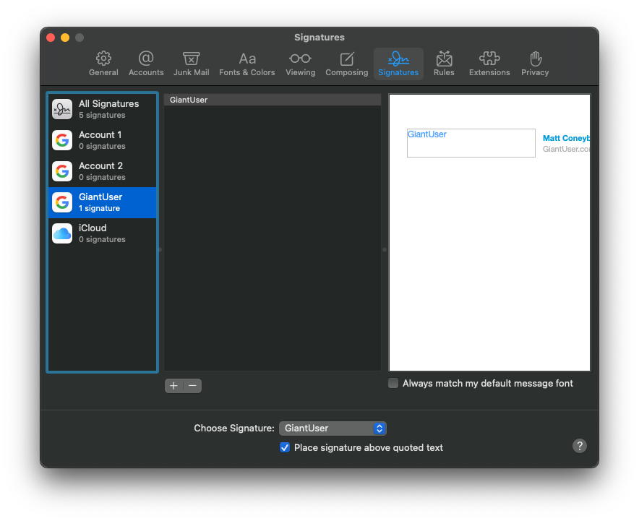639x521 pixels.
Task: Click the plus button to add signature
Action: point(173,386)
